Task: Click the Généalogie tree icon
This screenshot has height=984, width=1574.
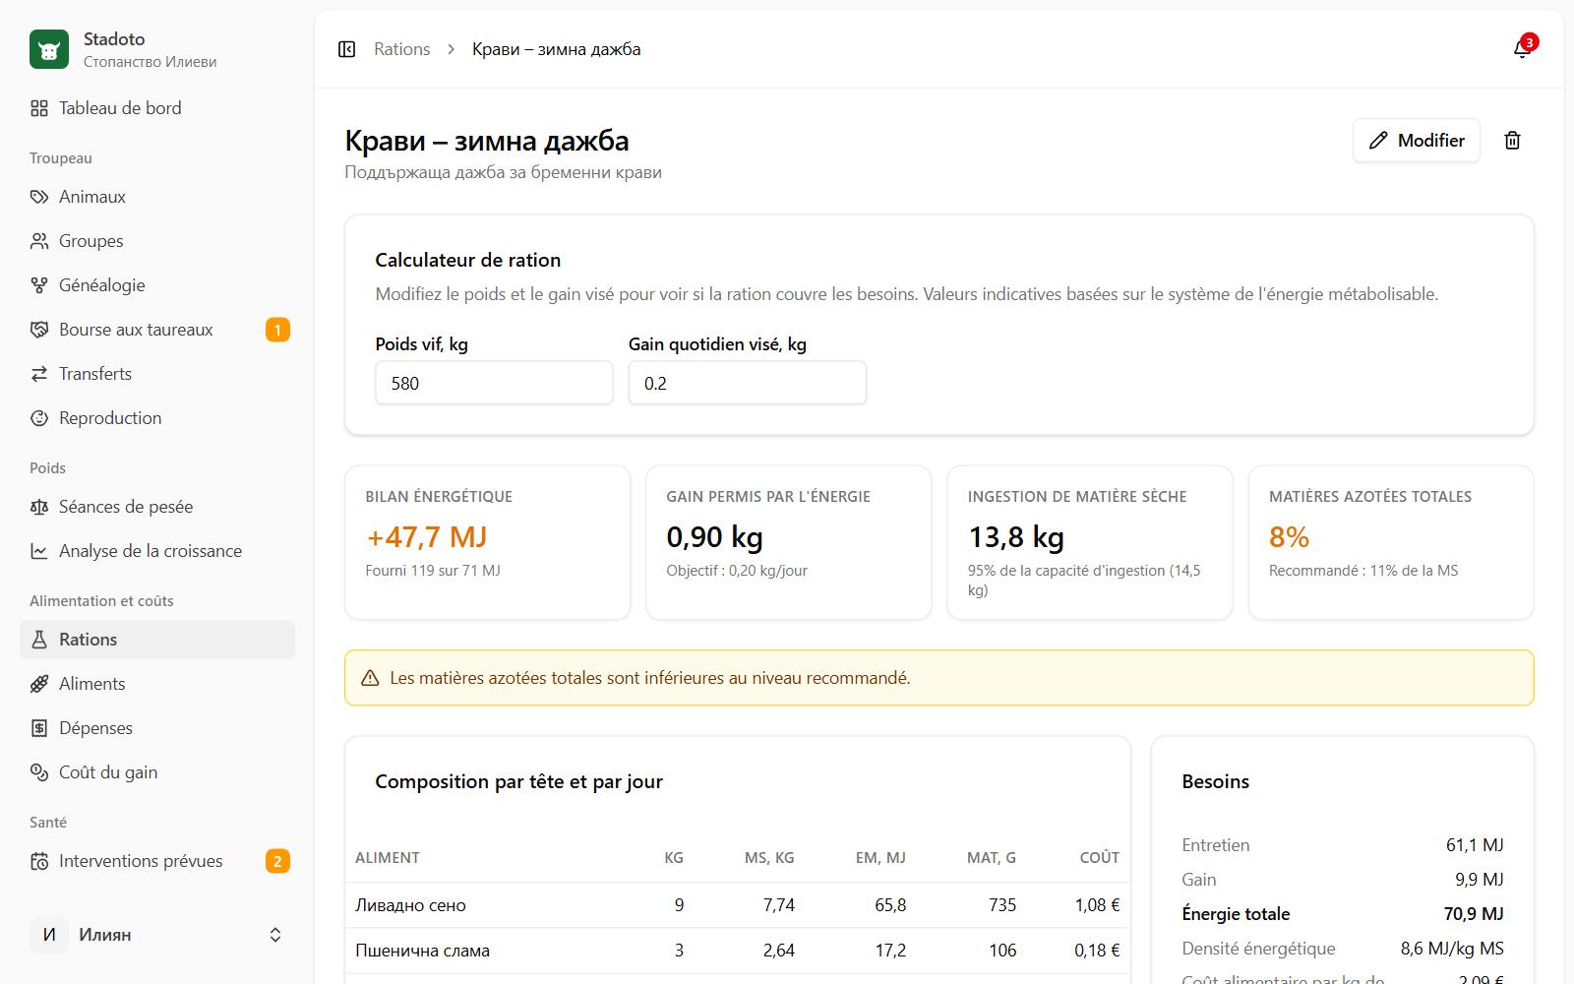Action: [39, 285]
